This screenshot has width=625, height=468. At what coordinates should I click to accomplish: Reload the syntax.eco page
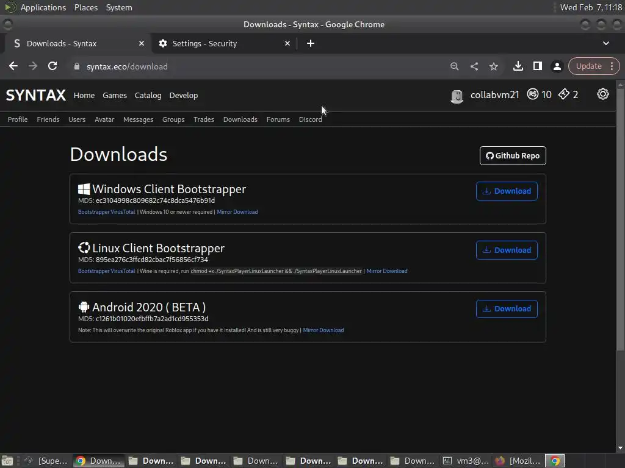pyautogui.click(x=52, y=66)
